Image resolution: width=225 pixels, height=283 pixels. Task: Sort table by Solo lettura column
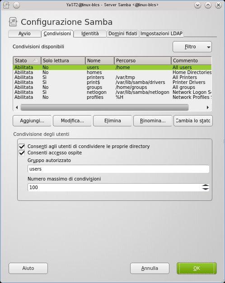[x=63, y=60]
